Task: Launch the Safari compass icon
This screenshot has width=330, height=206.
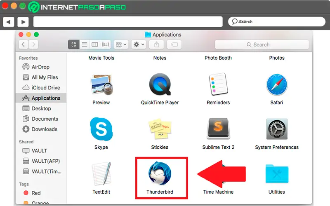Action: pos(277,84)
